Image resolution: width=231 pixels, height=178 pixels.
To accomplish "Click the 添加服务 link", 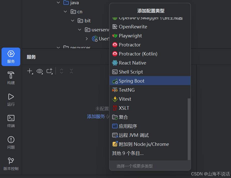I will [x=96, y=116].
